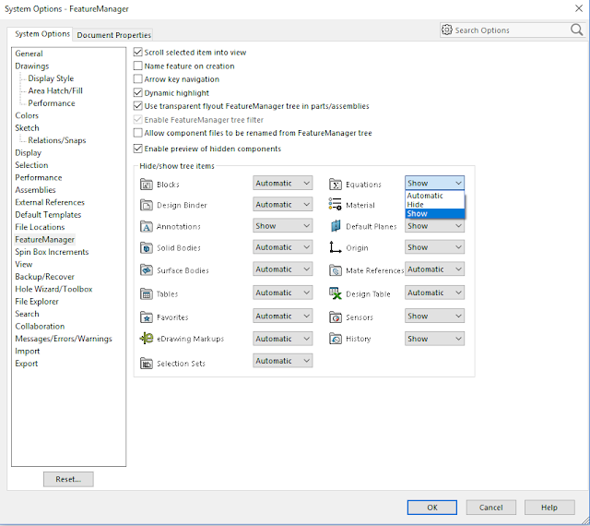Enable Arrow key navigation checkbox
Viewport: 590px width, 526px height.
(x=138, y=79)
